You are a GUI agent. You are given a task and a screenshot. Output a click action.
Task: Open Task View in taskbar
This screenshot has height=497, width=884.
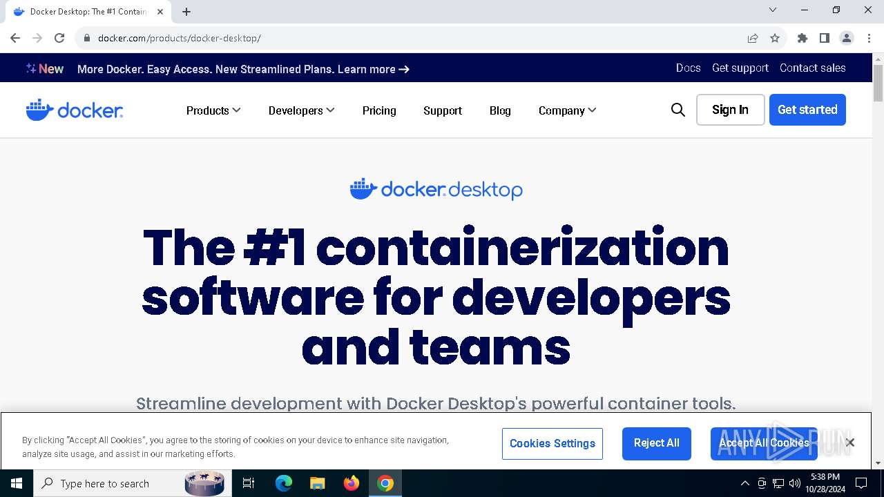[249, 483]
